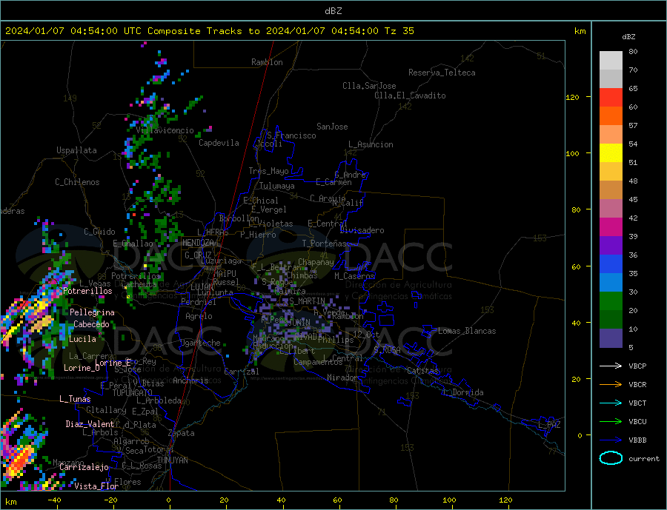
Task: Pick the bright green 20-30 dBZ swatch
Action: click(x=611, y=301)
